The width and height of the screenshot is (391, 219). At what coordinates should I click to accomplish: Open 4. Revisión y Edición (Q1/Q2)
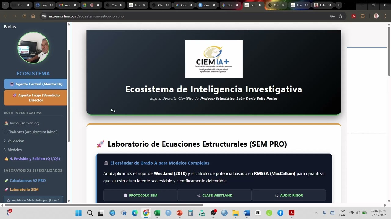click(32, 159)
